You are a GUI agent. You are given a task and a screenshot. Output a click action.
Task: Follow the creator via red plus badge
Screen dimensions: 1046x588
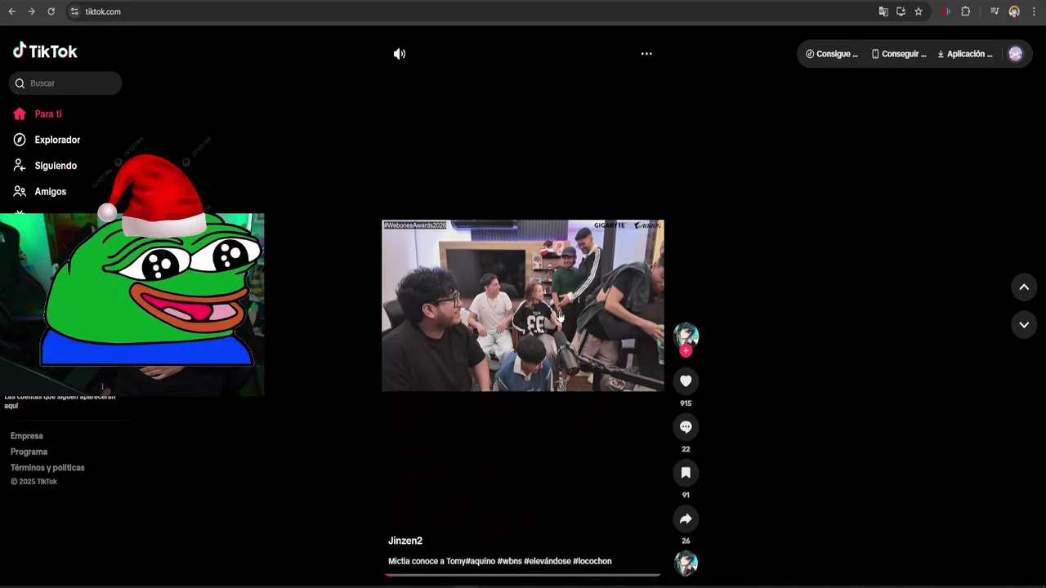(686, 350)
